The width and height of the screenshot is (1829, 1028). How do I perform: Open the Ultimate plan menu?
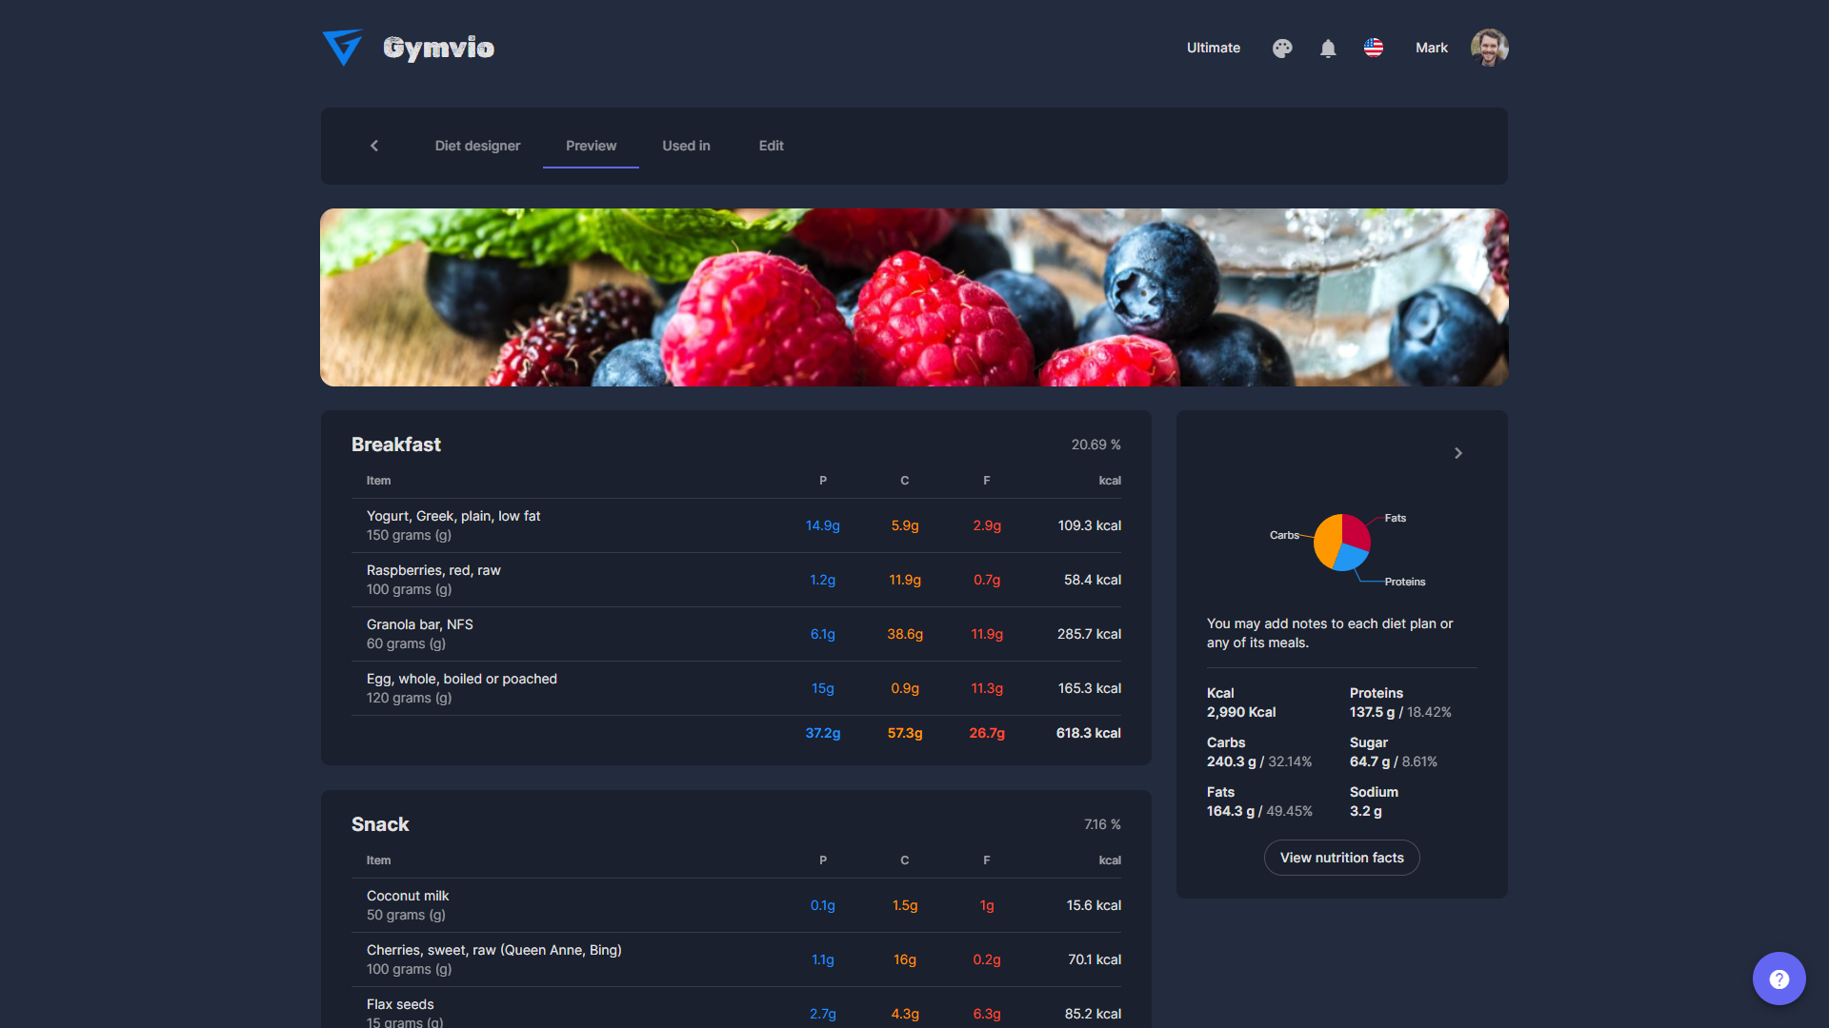click(1213, 48)
